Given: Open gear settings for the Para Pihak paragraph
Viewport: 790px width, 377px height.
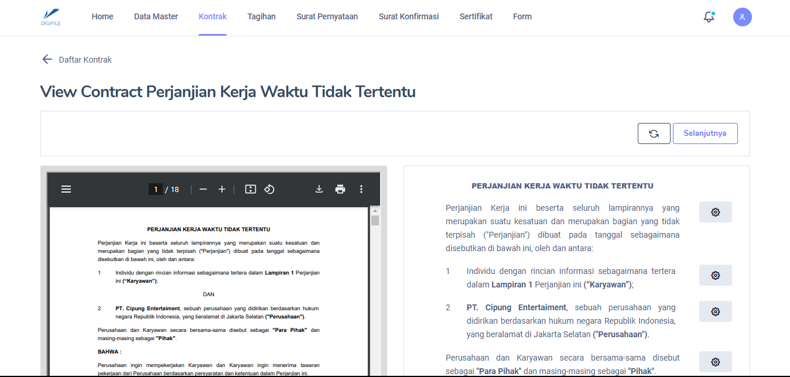Looking at the screenshot, I should pyautogui.click(x=715, y=362).
